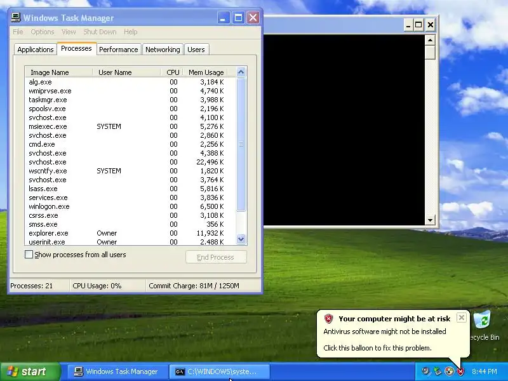Click the Your computer might be at risk balloon
508x381 pixels.
(392, 334)
